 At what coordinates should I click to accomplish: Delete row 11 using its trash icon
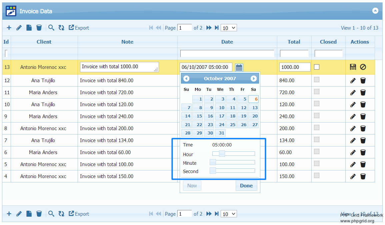coord(363,93)
